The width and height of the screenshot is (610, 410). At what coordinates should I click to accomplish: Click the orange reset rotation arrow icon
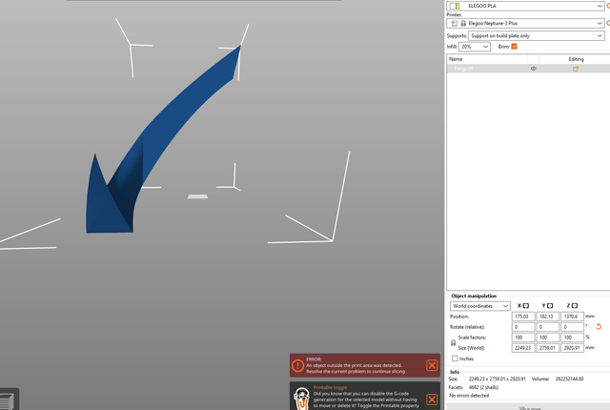[x=599, y=327]
